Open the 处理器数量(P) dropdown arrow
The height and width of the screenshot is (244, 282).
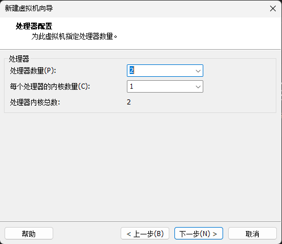[x=198, y=71]
